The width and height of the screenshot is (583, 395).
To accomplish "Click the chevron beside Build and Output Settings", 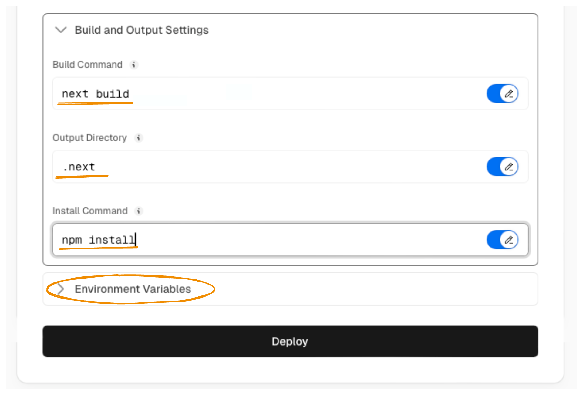I will click(61, 30).
